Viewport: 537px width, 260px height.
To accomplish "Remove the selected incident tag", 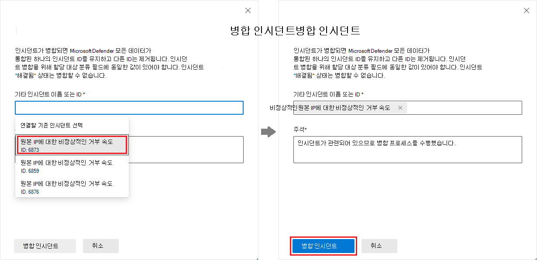I will [400, 108].
